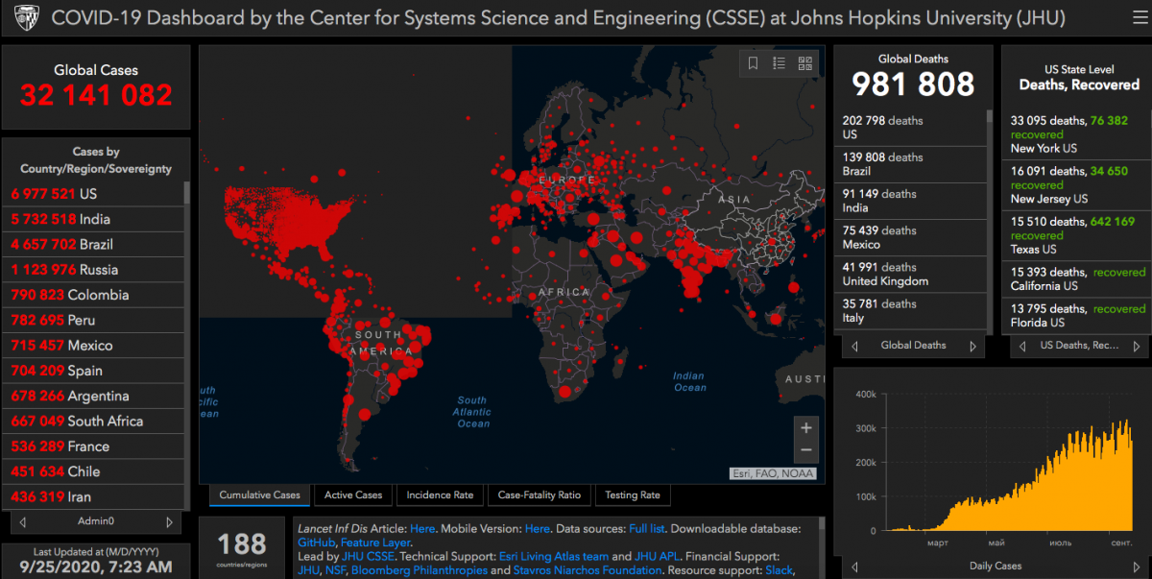Open the Stavros Niarchos Foundation link

pyautogui.click(x=588, y=570)
